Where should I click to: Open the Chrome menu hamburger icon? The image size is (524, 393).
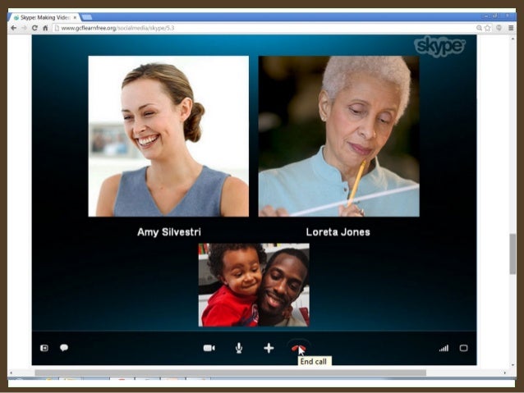(x=511, y=28)
